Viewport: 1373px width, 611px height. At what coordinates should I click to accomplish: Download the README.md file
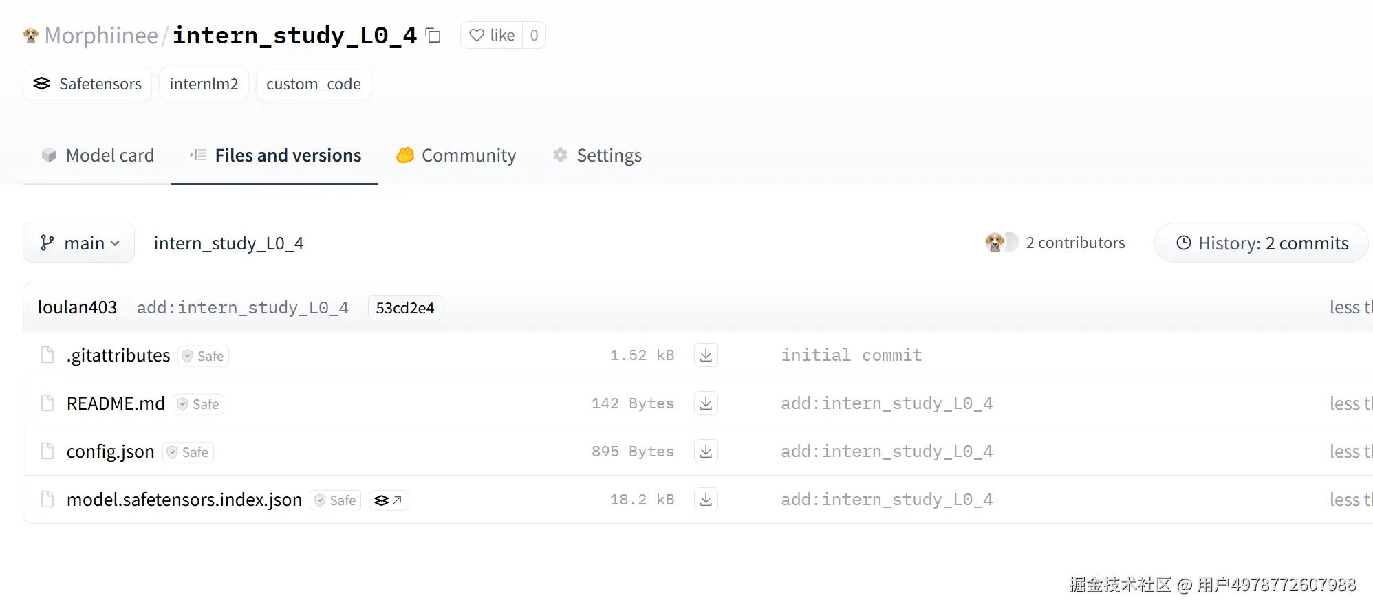pyautogui.click(x=706, y=403)
